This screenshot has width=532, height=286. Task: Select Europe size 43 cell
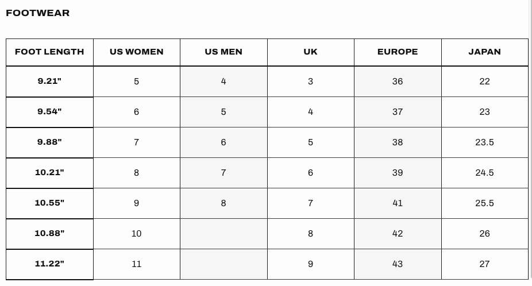[x=398, y=264]
